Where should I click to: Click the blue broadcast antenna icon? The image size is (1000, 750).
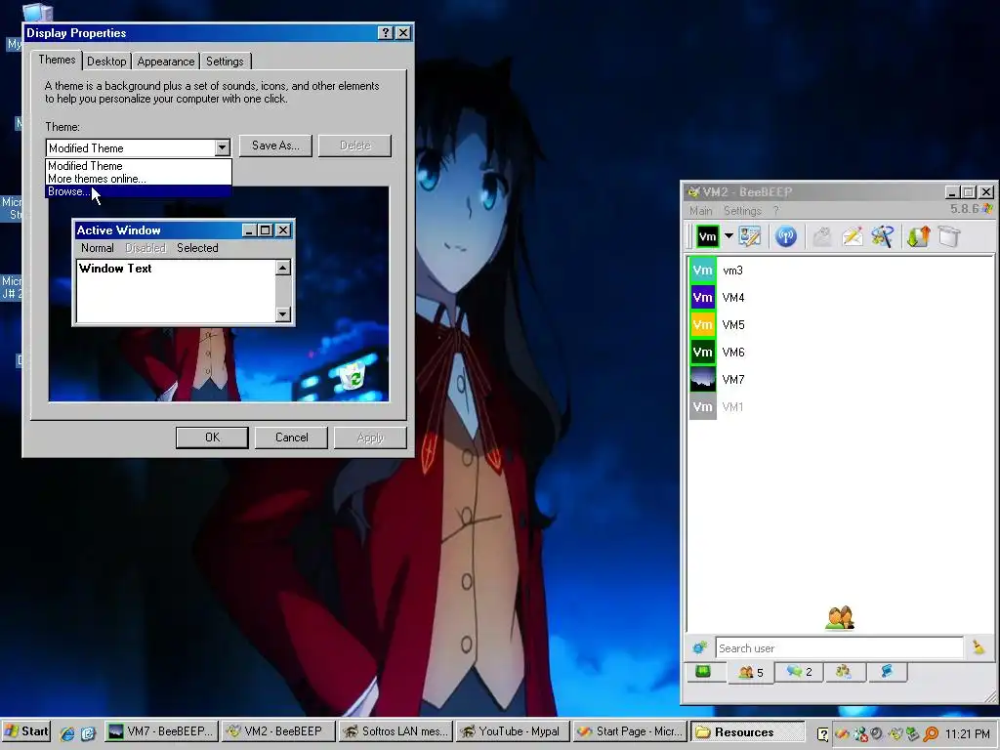pos(786,236)
